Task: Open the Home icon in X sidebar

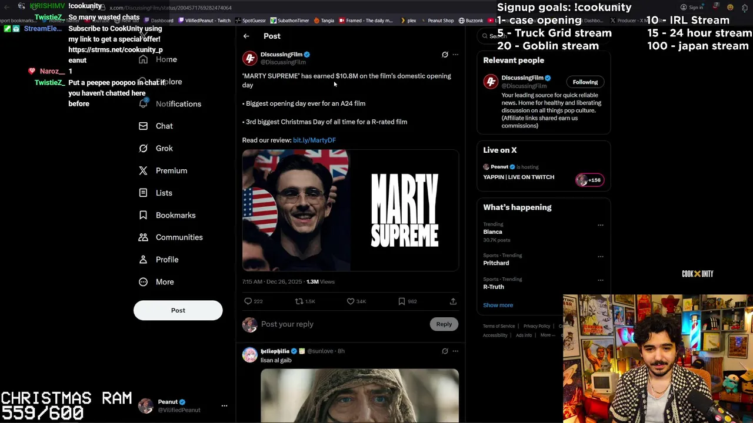Action: (143, 59)
